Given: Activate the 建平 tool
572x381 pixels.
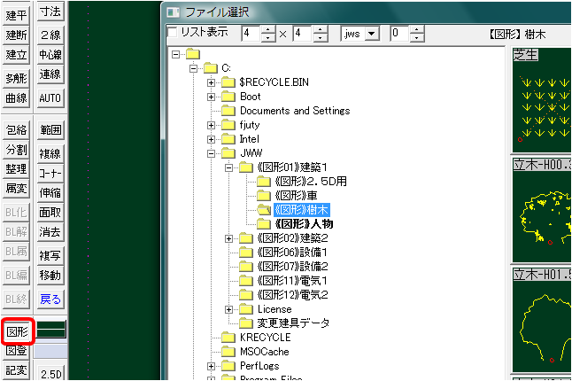Looking at the screenshot, I should coord(17,13).
